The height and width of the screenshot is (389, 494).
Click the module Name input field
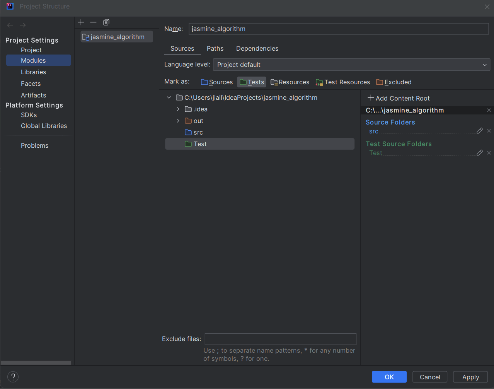click(339, 29)
